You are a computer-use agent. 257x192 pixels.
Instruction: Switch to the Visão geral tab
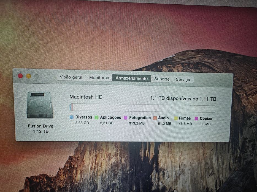[x=71, y=77]
